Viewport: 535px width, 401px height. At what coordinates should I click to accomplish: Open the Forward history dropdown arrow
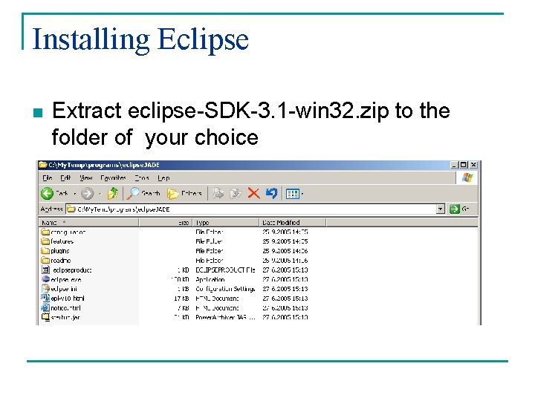(x=100, y=194)
